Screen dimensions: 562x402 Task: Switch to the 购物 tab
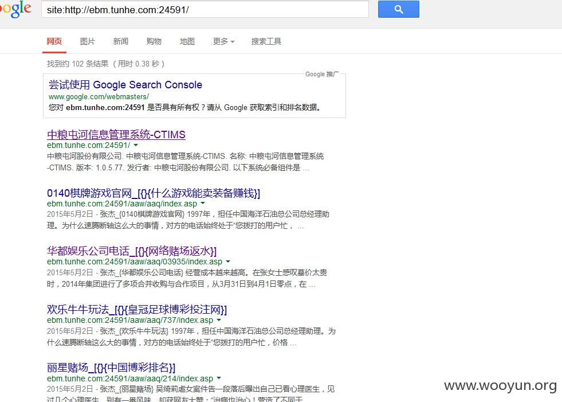154,41
